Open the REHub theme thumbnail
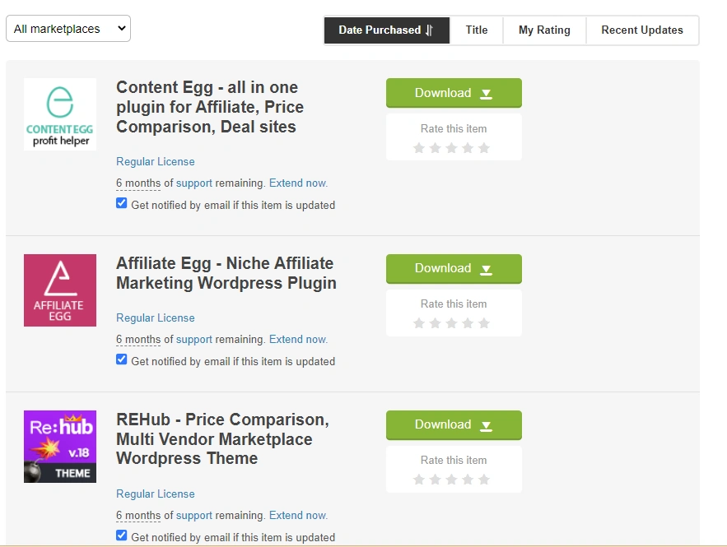The height and width of the screenshot is (547, 727). click(x=60, y=447)
